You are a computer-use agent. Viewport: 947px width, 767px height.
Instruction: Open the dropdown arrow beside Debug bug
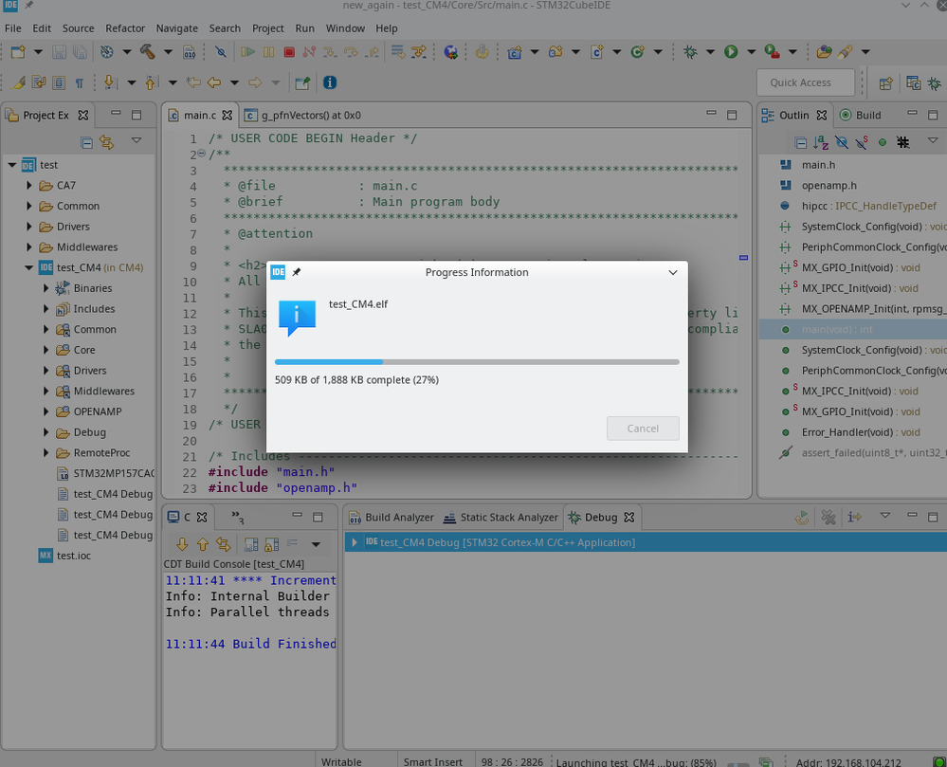(710, 52)
